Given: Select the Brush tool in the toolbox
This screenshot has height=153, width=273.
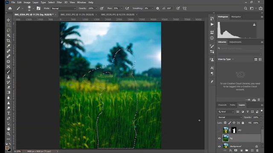Looking at the screenshot, I should point(9,72).
